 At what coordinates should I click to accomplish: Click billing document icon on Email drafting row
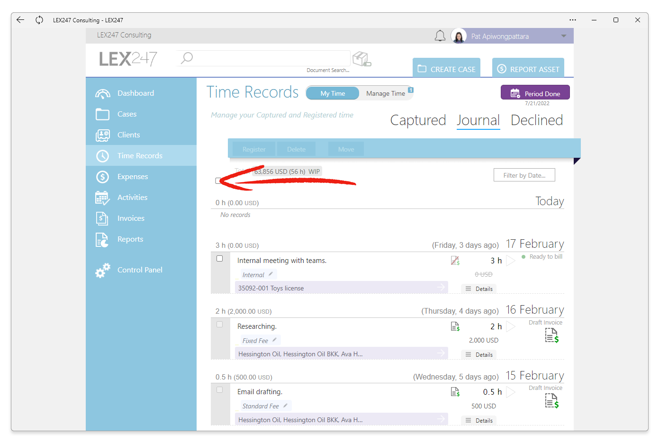455,392
